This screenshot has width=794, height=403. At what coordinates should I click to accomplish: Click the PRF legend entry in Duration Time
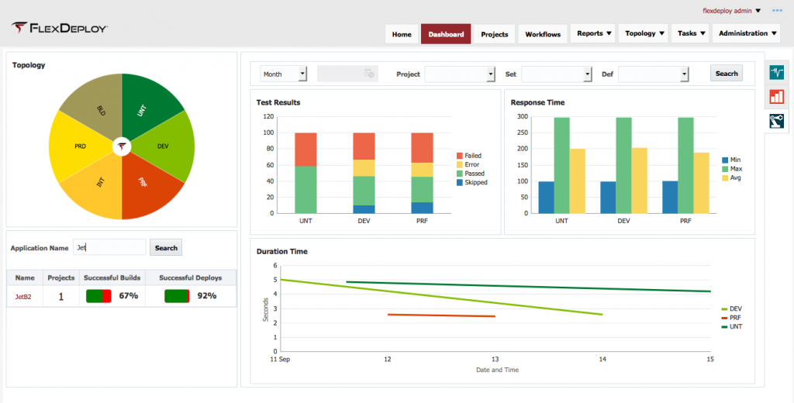731,318
